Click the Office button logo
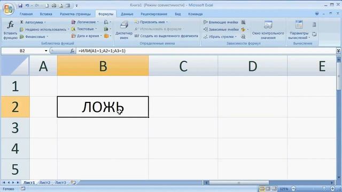This screenshot has width=342, height=192. pyautogui.click(x=9, y=9)
